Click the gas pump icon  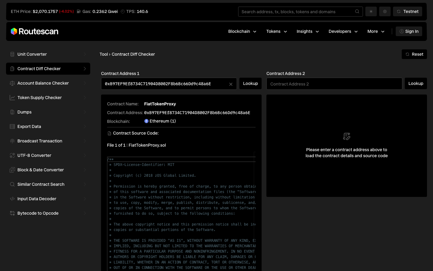coord(78,11)
